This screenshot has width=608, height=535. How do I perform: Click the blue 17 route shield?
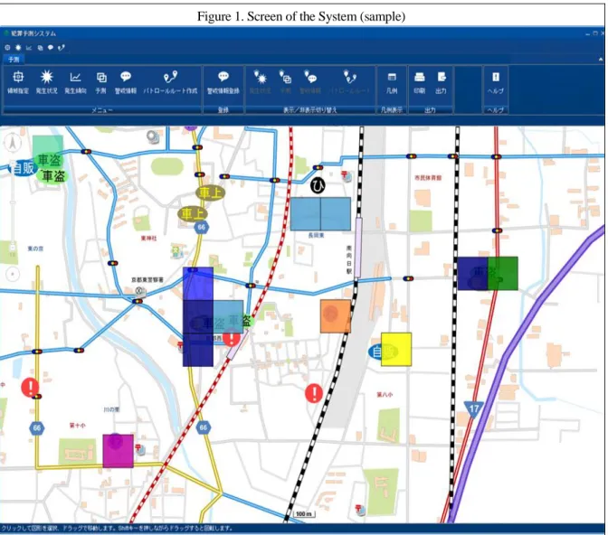coord(474,409)
